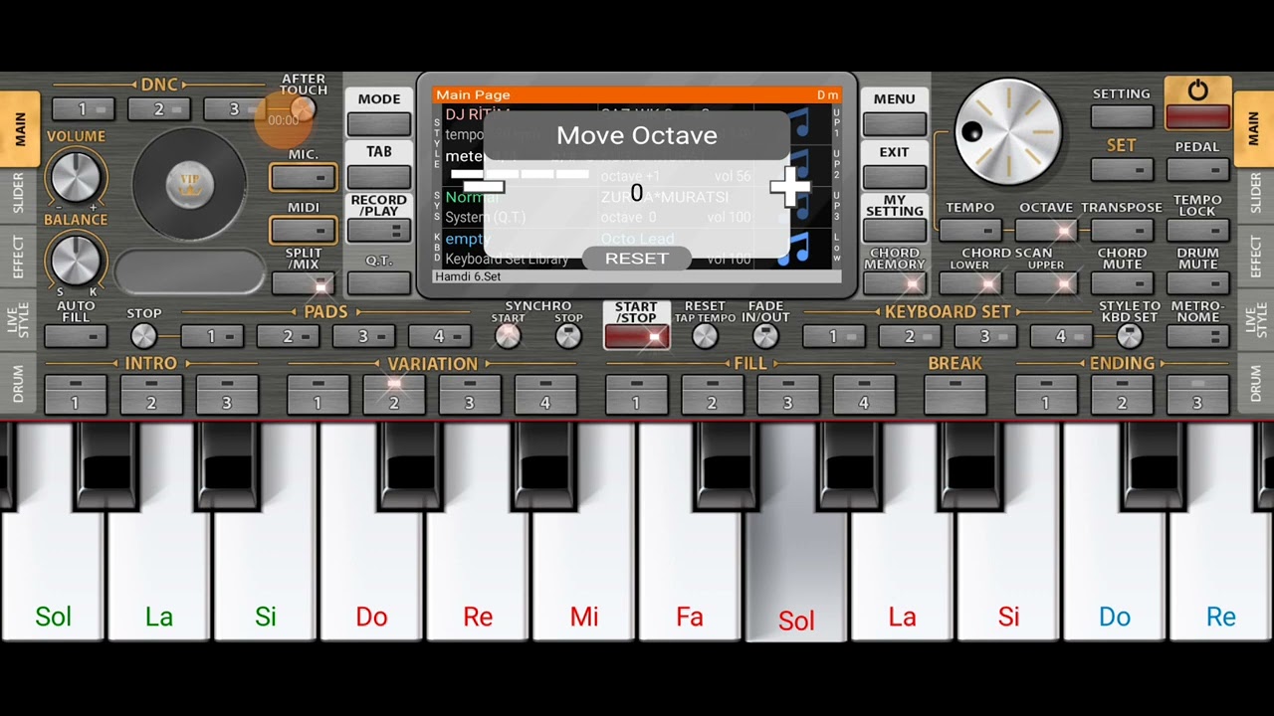
Task: Tap the Synchro Stop round button
Action: coord(568,336)
